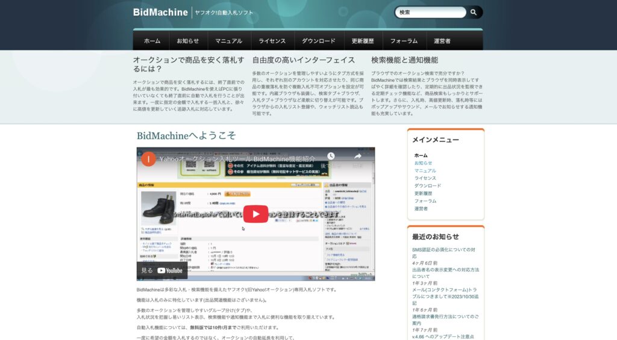Play the YouTube video

[x=255, y=214]
